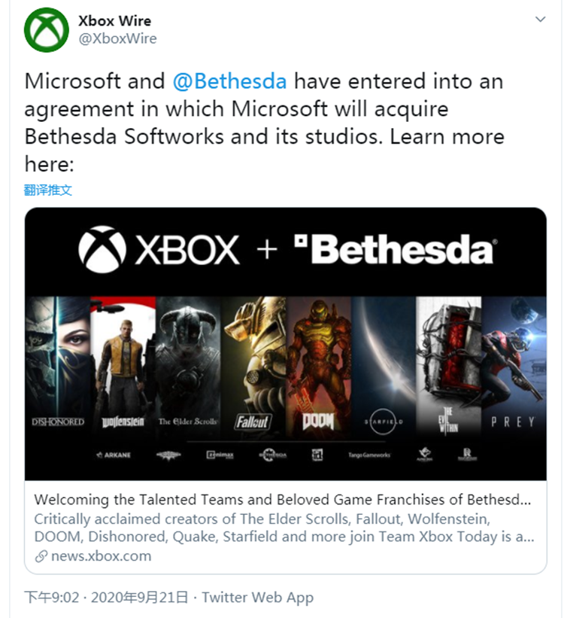Click the Arkane studio logo
564x618 pixels.
coord(113,455)
